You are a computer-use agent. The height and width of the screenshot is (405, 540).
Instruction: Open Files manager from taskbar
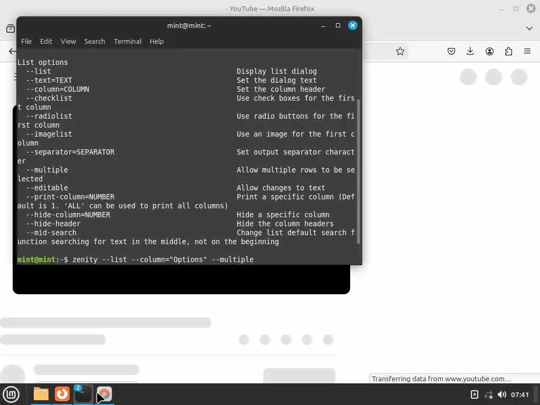tap(41, 394)
